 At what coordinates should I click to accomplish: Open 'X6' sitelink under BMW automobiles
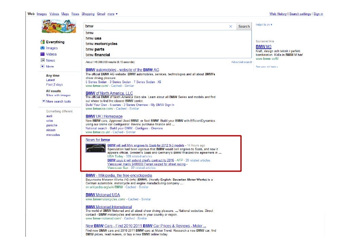pos(159,82)
